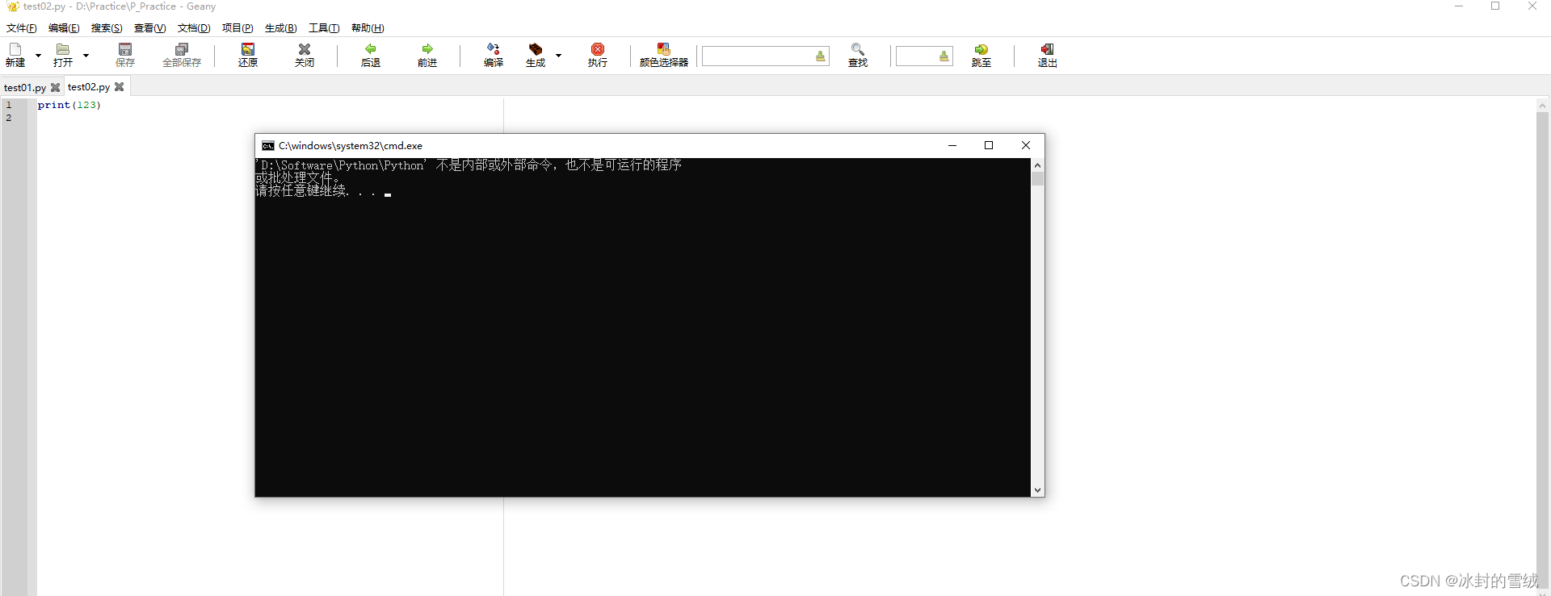Navigate forward with 前进 icon
1551x596 pixels.
427,55
